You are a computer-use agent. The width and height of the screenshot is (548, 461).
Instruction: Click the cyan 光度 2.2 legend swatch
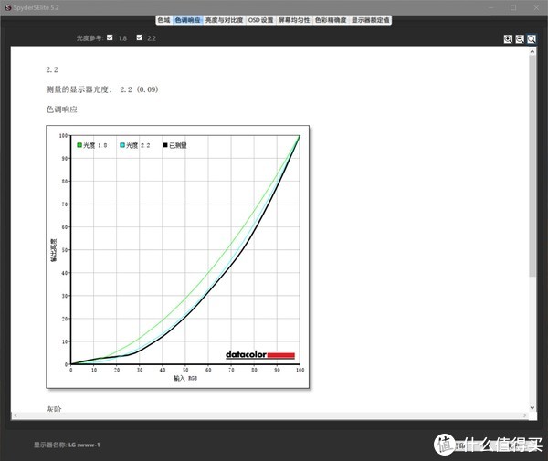click(x=122, y=145)
